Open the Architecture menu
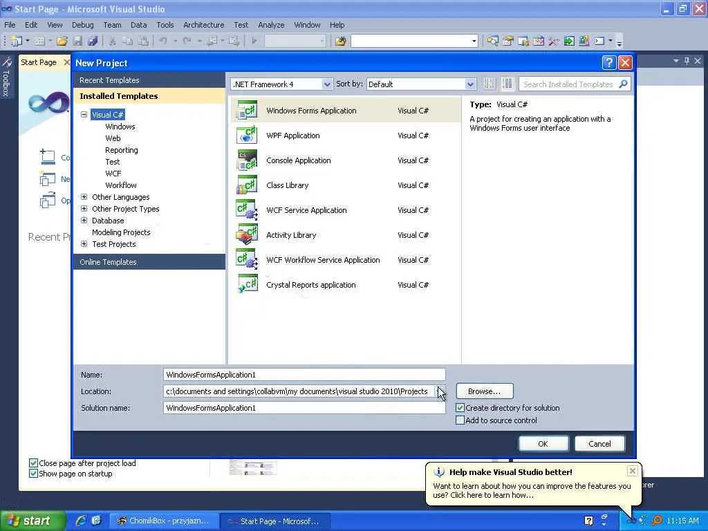 pos(204,25)
